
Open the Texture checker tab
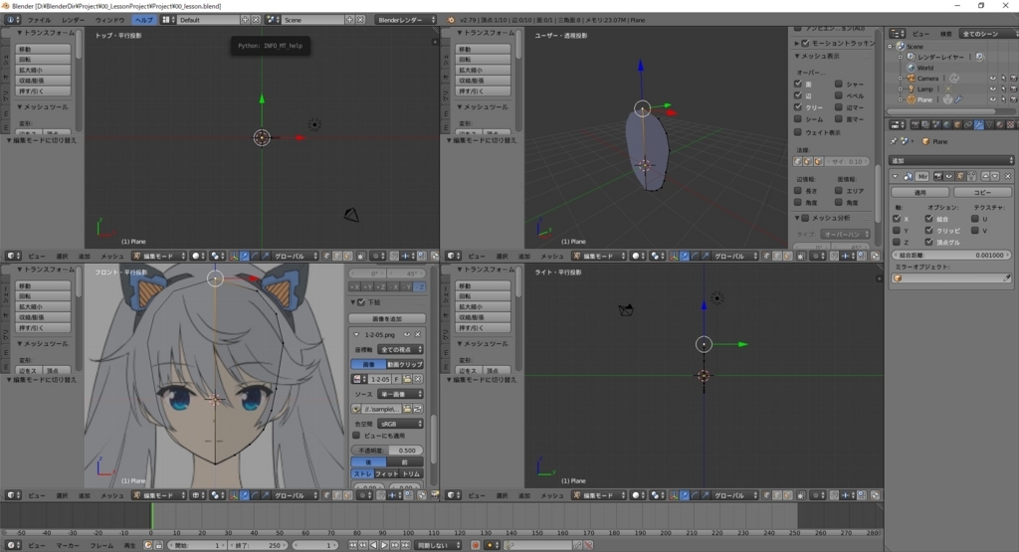pyautogui.click(x=1010, y=124)
